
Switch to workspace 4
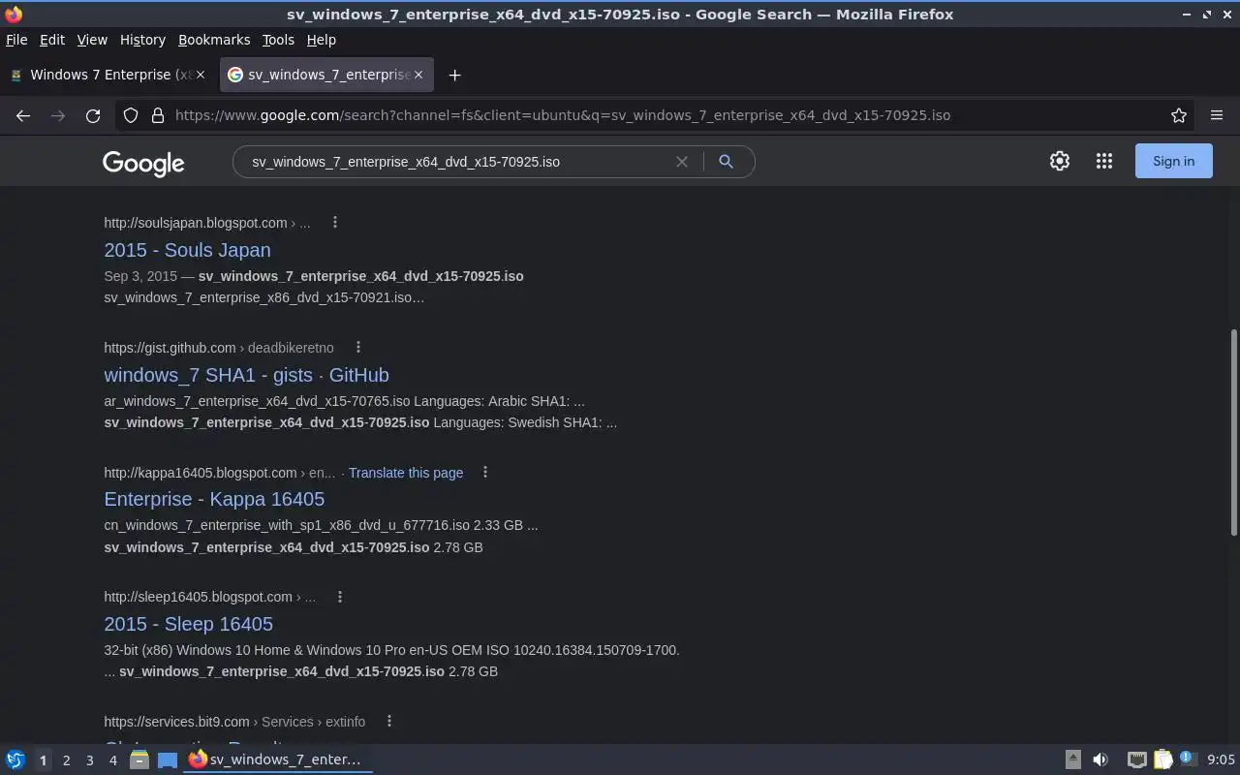pyautogui.click(x=112, y=760)
